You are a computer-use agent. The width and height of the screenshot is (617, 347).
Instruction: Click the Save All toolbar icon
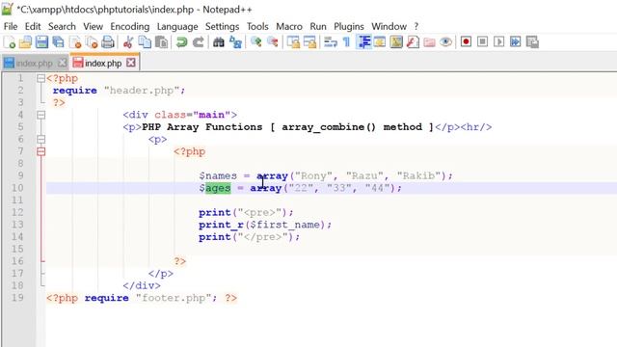(x=58, y=42)
